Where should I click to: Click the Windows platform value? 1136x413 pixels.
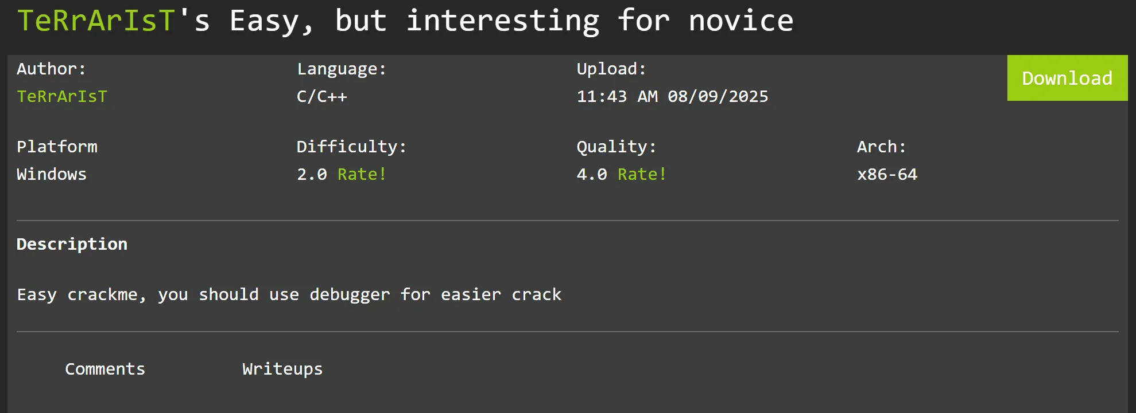point(52,174)
